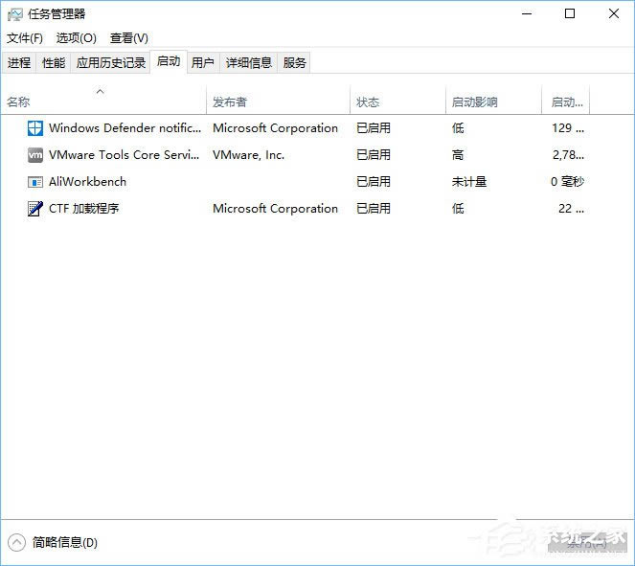
Task: Click 已启用 status in AliWorkbench row
Action: (374, 182)
